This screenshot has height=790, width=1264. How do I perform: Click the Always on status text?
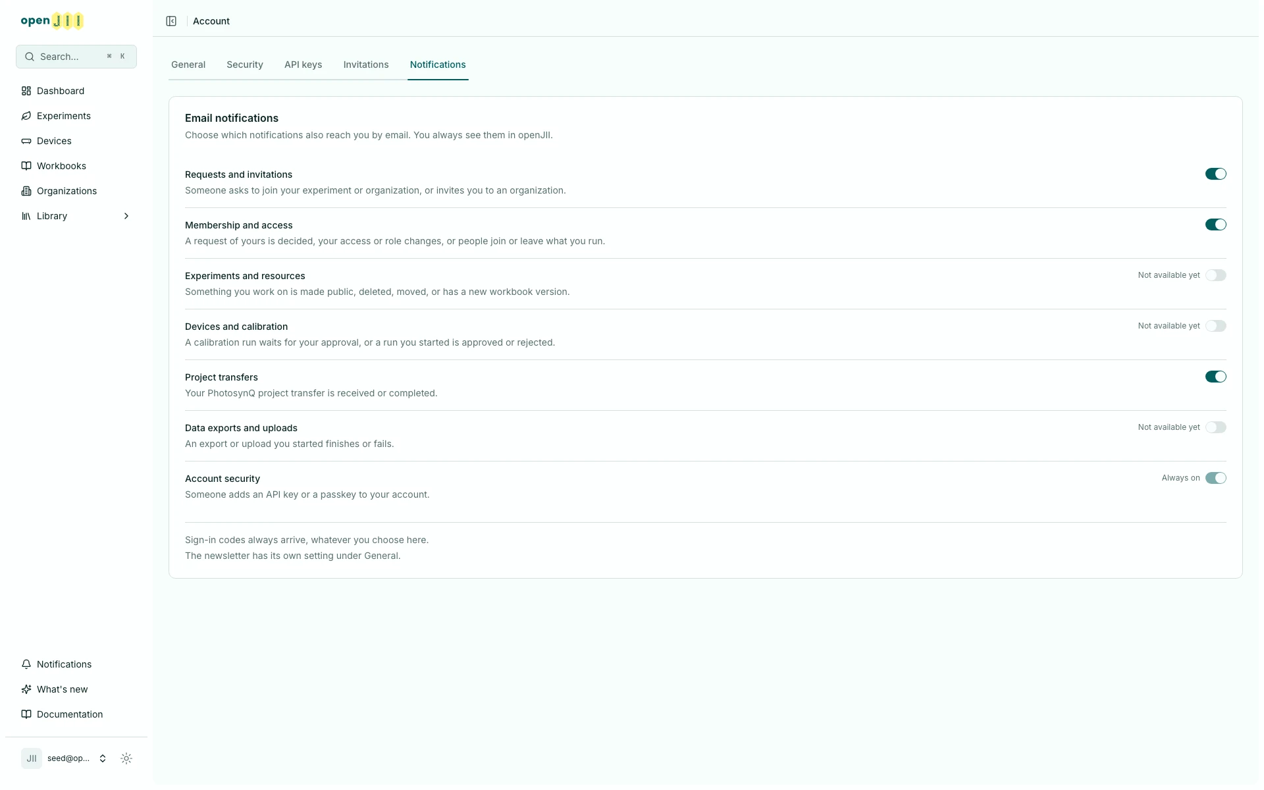coord(1180,478)
